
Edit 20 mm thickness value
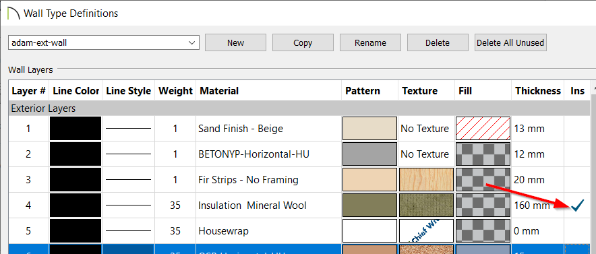(x=529, y=180)
